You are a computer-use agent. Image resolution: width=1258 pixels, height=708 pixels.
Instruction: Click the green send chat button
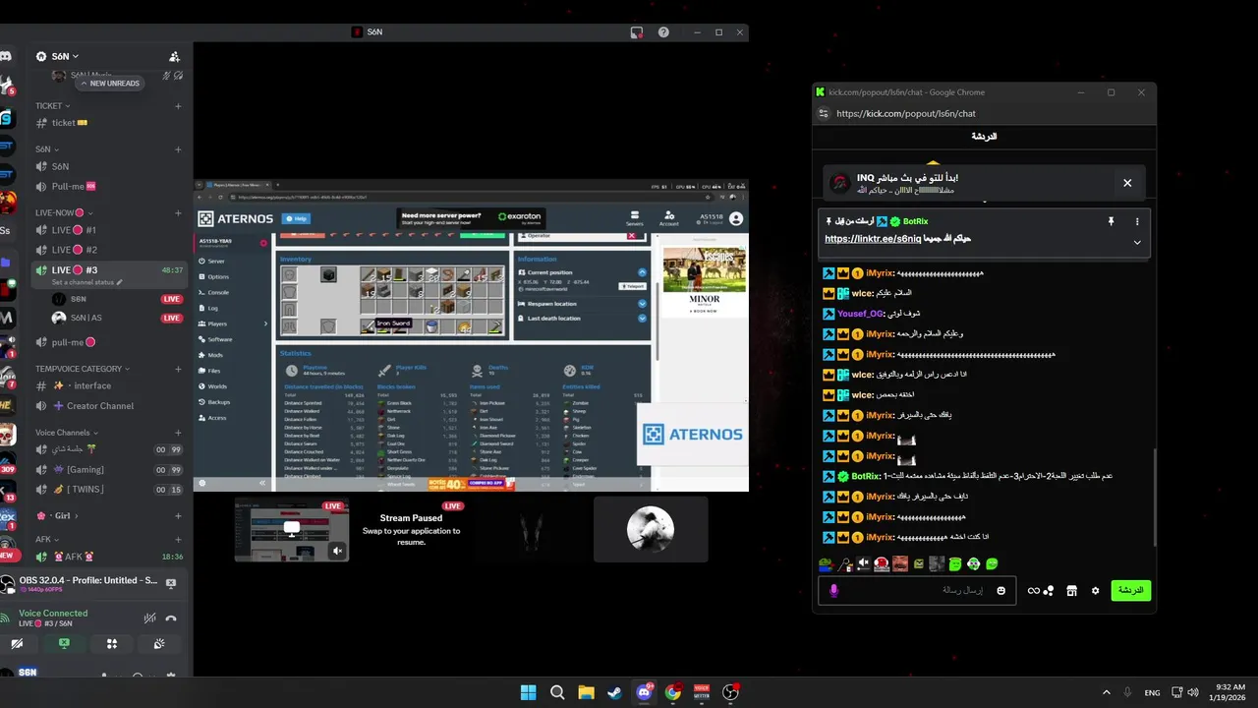[x=1131, y=590]
